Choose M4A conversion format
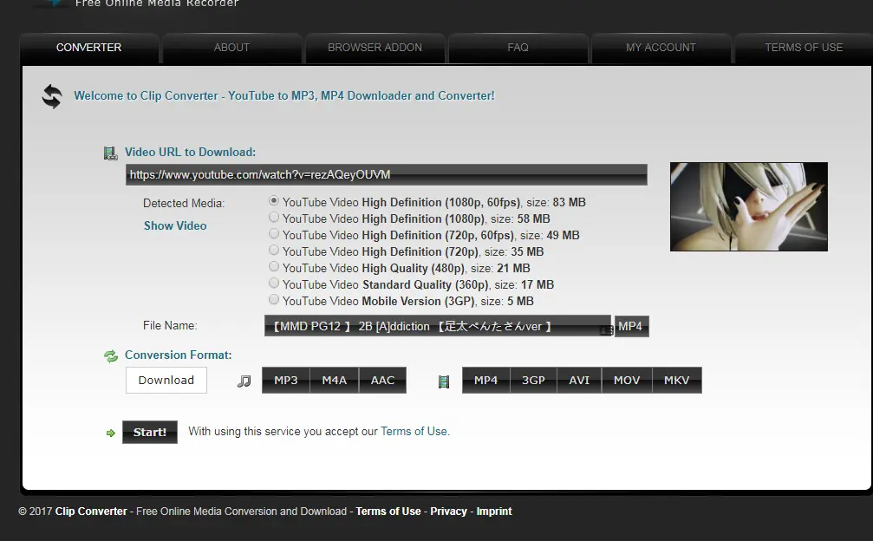The image size is (873, 541). click(x=334, y=380)
